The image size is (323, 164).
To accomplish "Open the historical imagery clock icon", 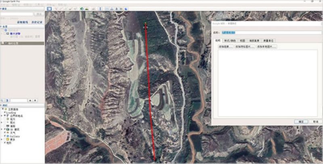I will tap(82, 8).
